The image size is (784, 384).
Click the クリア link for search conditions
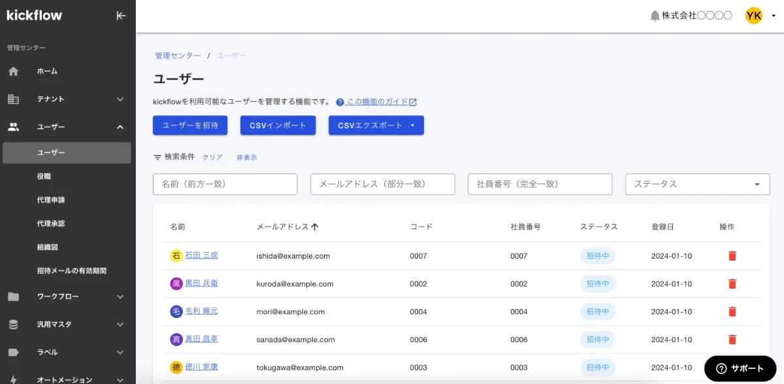pos(212,157)
